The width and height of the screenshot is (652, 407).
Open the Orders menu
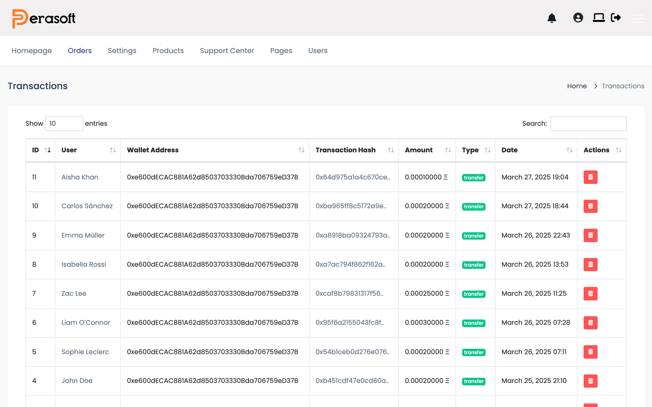pos(80,51)
